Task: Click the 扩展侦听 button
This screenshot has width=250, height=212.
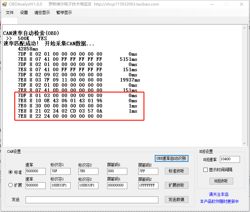Action: [176, 185]
